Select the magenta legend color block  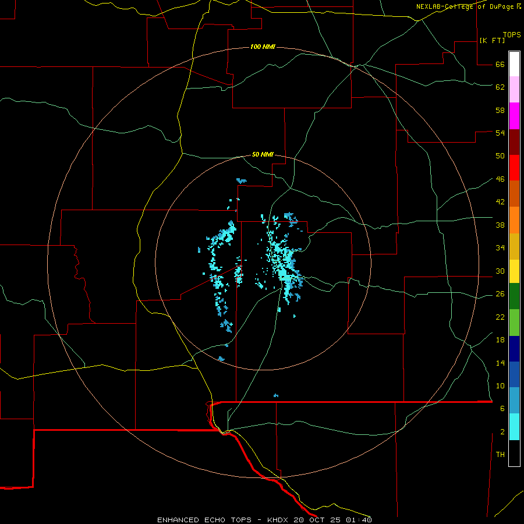pyautogui.click(x=514, y=116)
